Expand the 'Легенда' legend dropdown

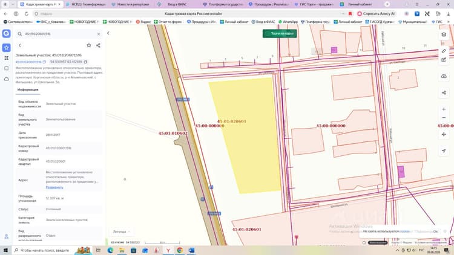click(121, 231)
